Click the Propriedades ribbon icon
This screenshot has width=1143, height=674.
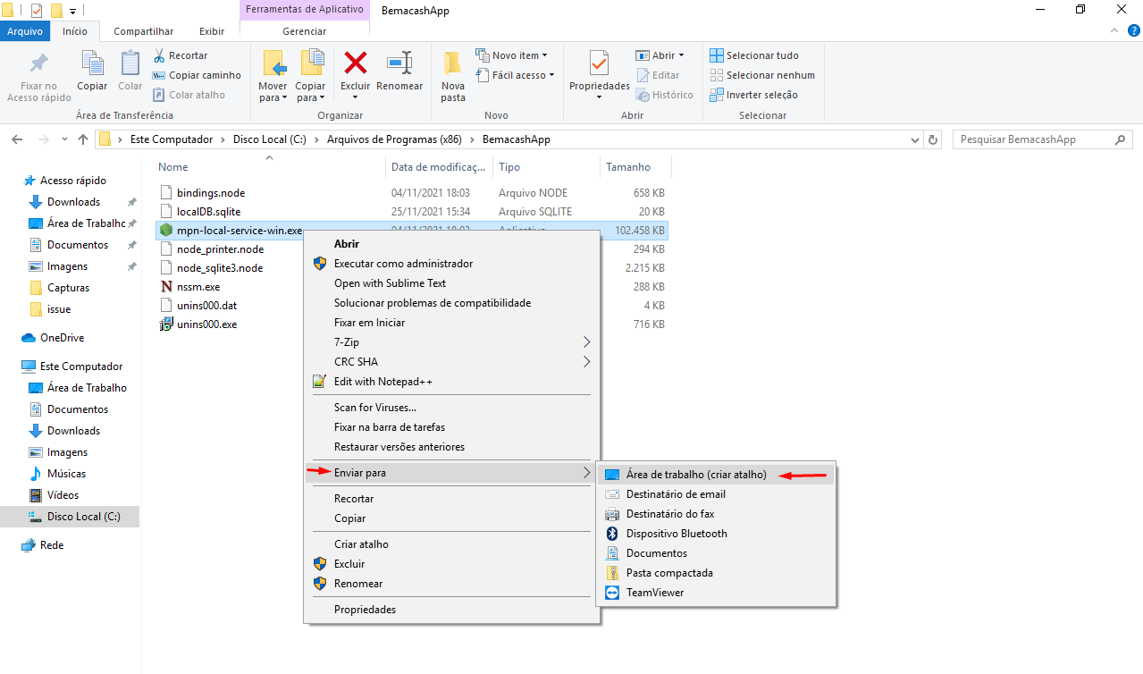(600, 63)
